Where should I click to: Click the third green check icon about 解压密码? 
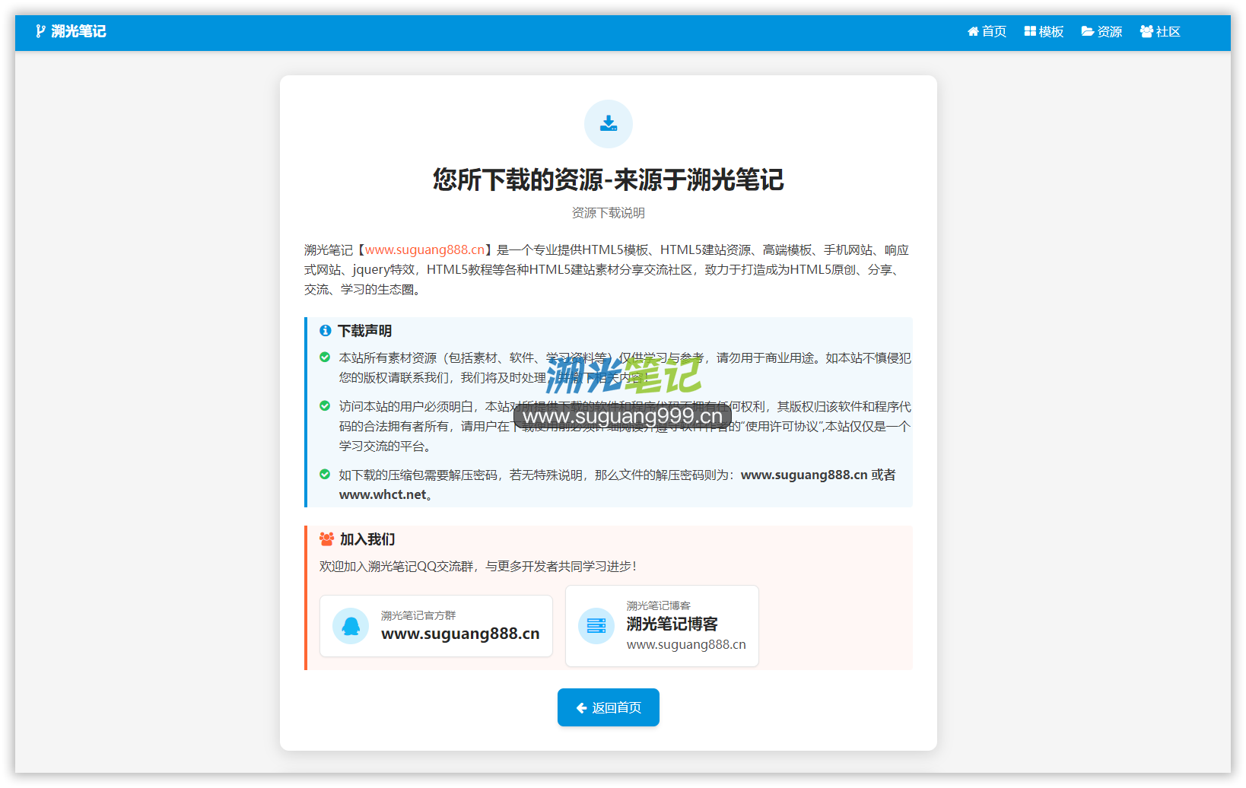coord(325,475)
